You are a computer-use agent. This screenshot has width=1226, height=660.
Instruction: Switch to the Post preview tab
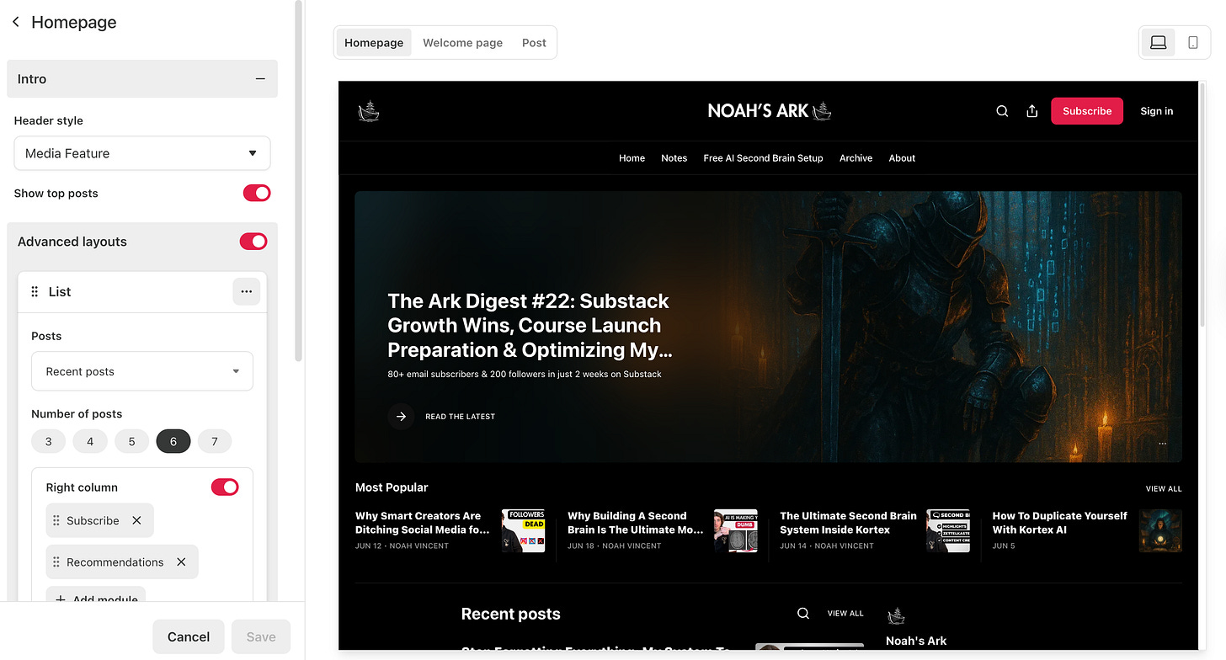tap(534, 42)
